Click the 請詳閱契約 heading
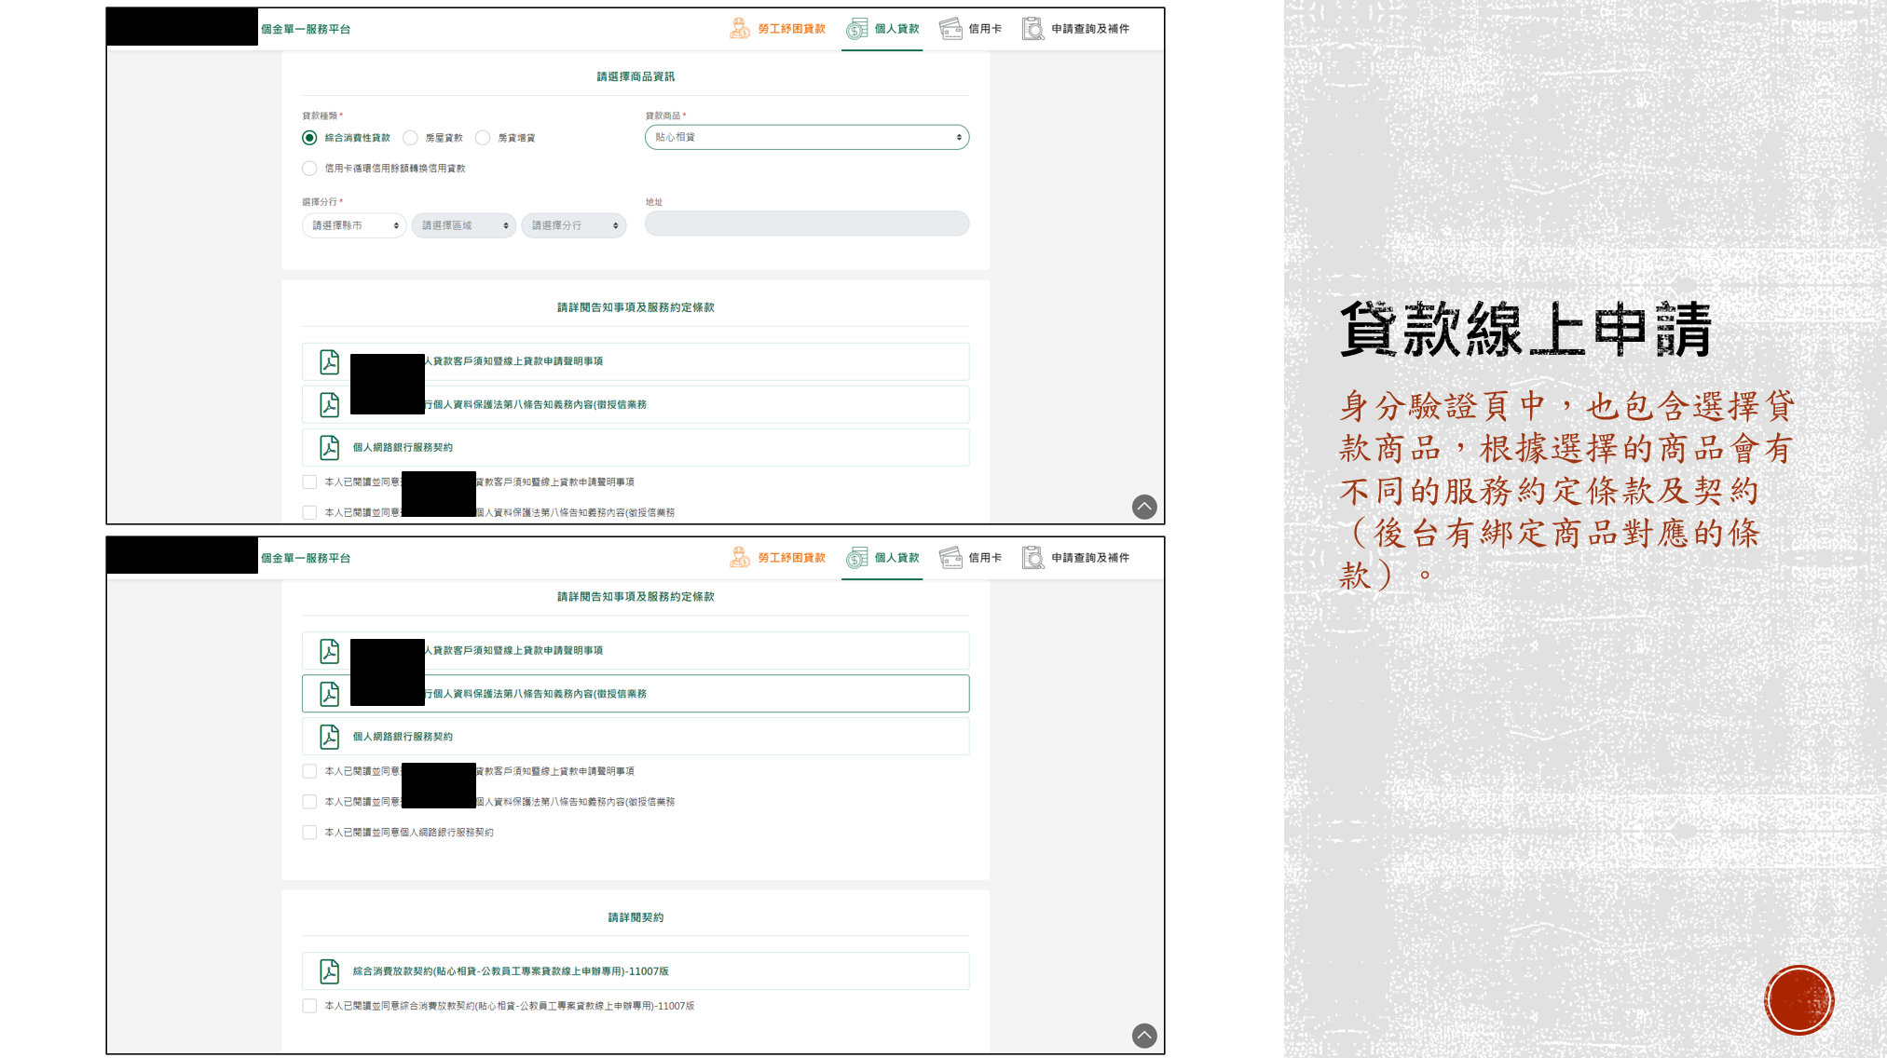Image resolution: width=1887 pixels, height=1058 pixels. coord(636,917)
